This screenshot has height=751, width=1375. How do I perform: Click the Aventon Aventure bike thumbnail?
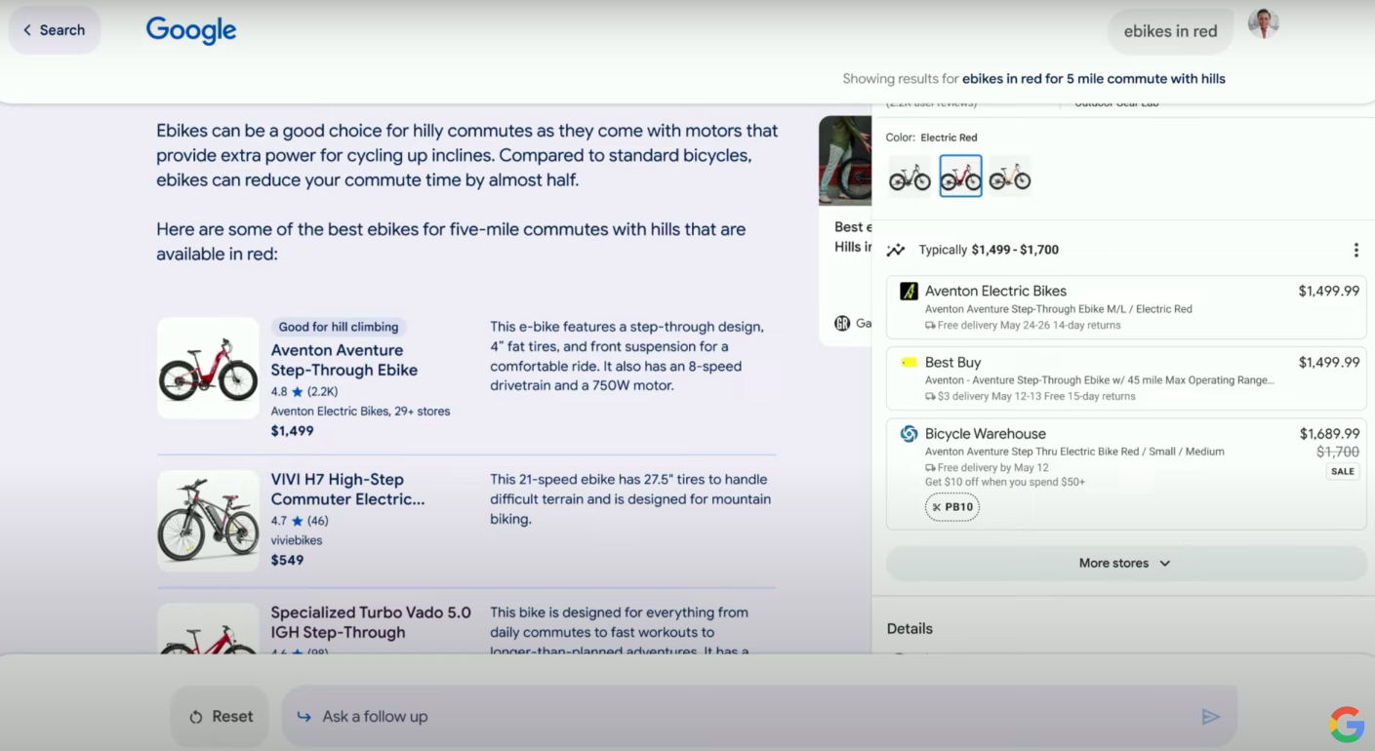pos(208,369)
